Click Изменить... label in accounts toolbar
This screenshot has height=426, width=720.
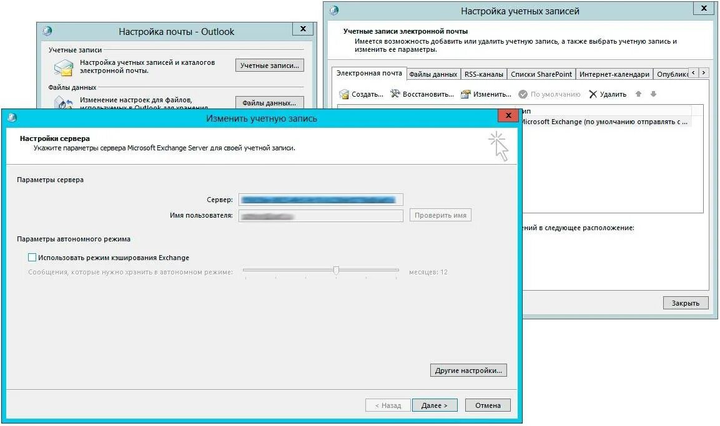click(x=492, y=94)
